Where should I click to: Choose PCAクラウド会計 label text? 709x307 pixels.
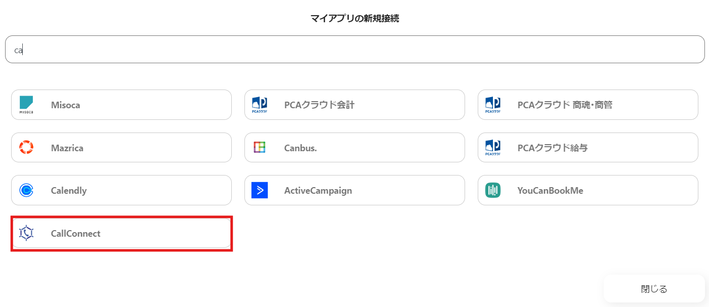pos(319,105)
